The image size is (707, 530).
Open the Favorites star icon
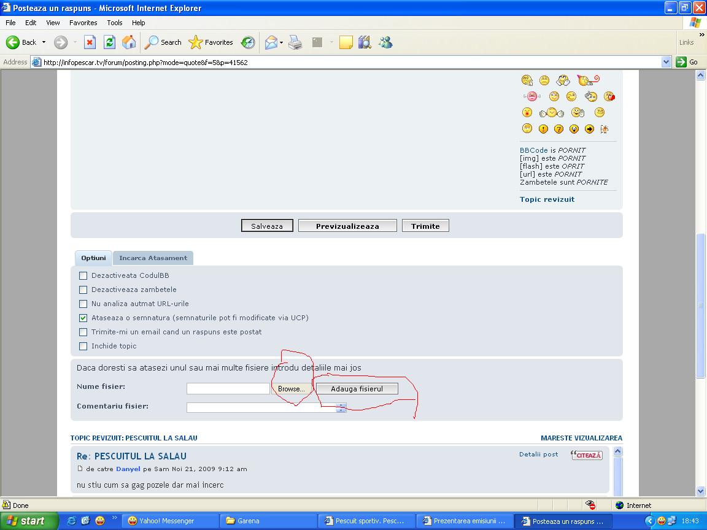[196, 42]
